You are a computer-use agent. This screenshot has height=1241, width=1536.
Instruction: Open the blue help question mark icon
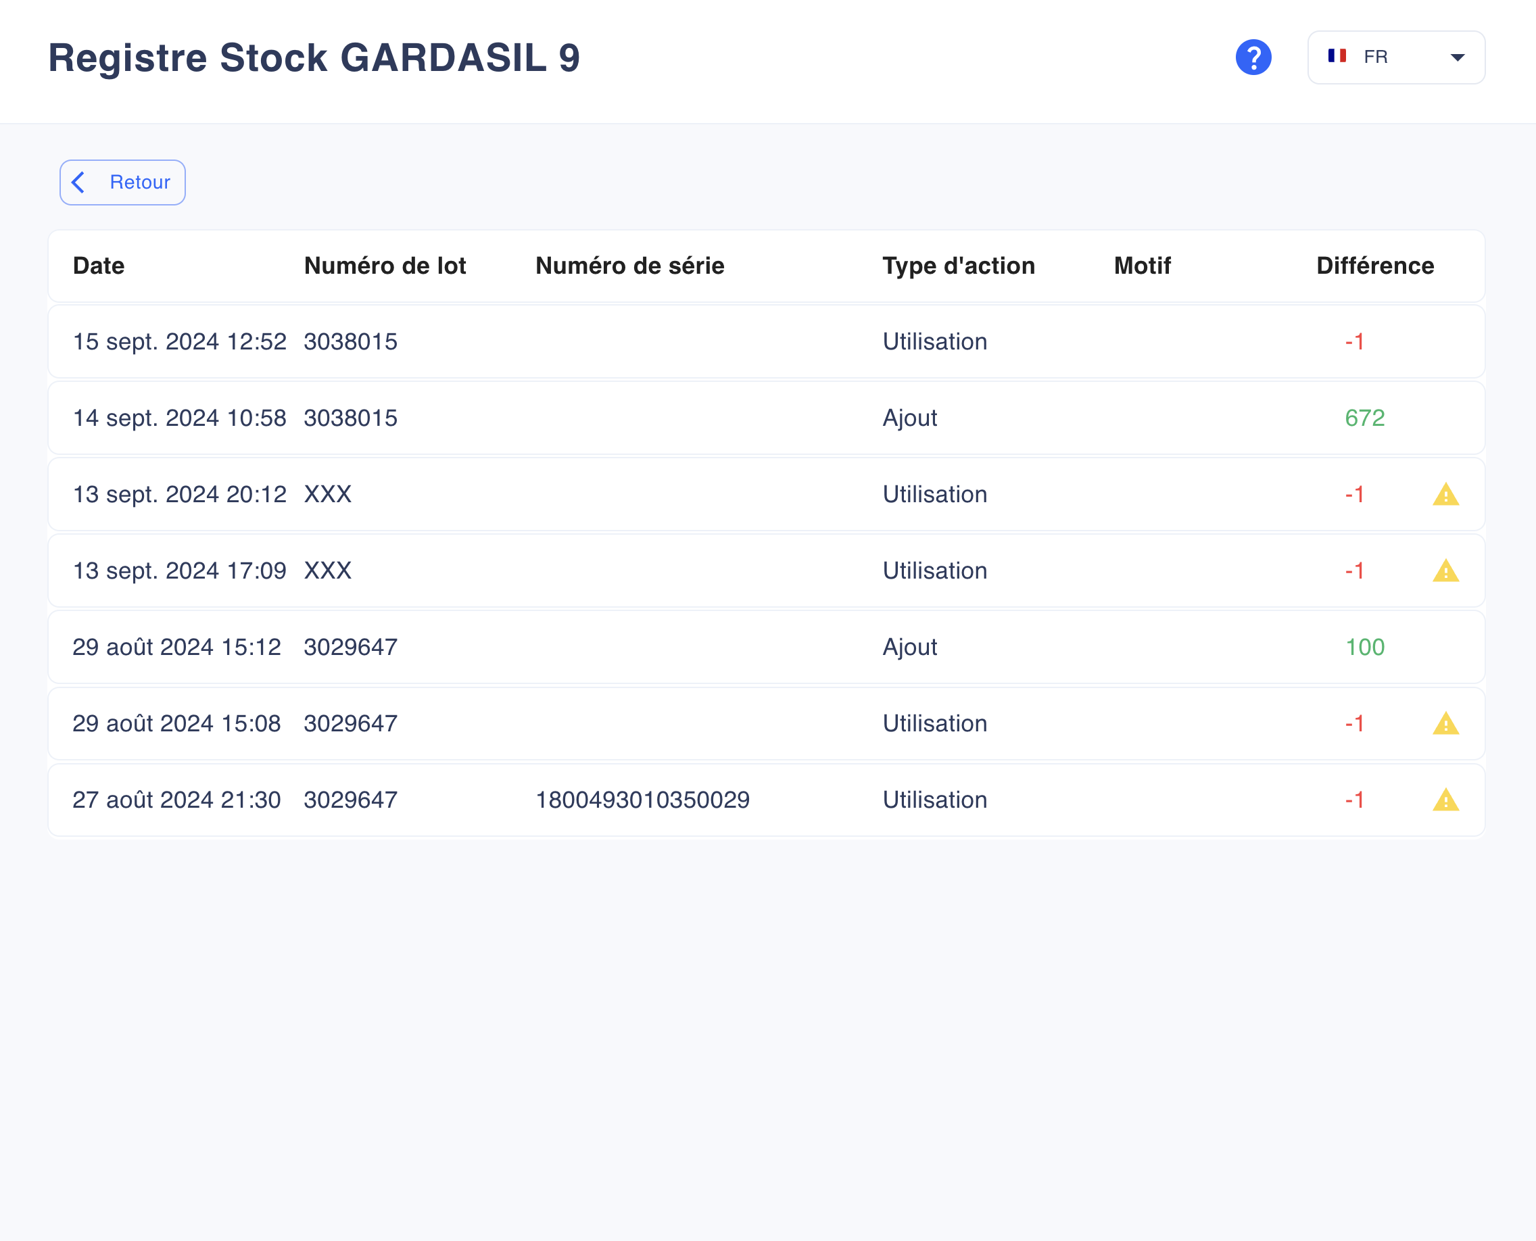[1253, 57]
